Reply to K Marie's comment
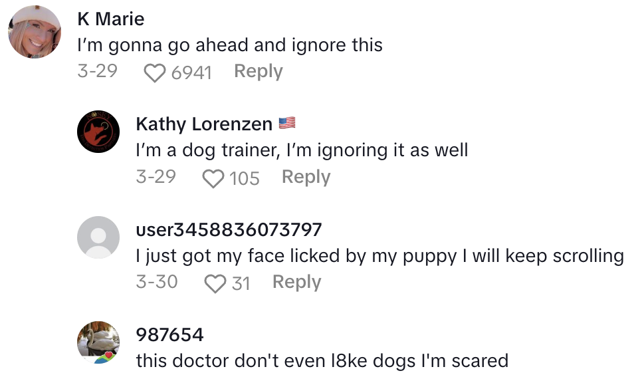 coord(258,71)
